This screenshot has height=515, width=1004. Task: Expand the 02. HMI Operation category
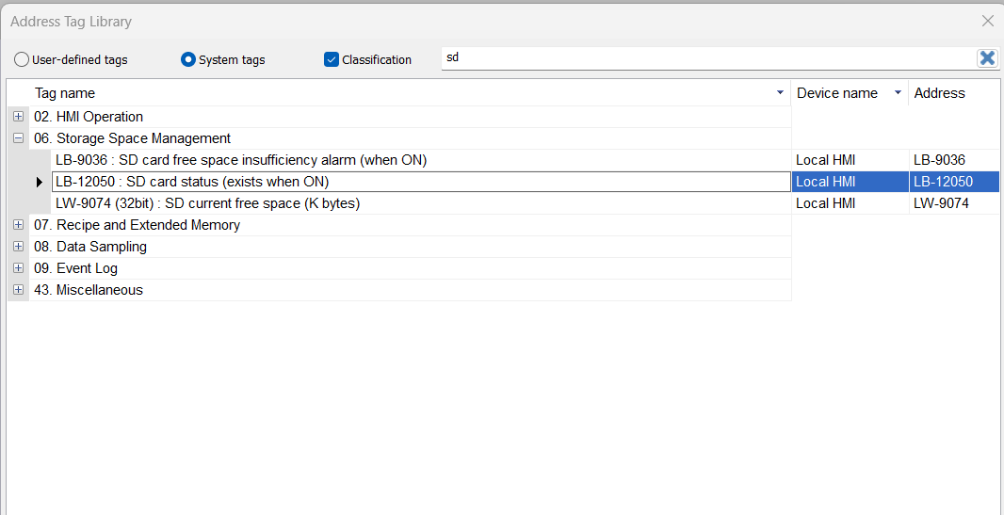point(18,117)
